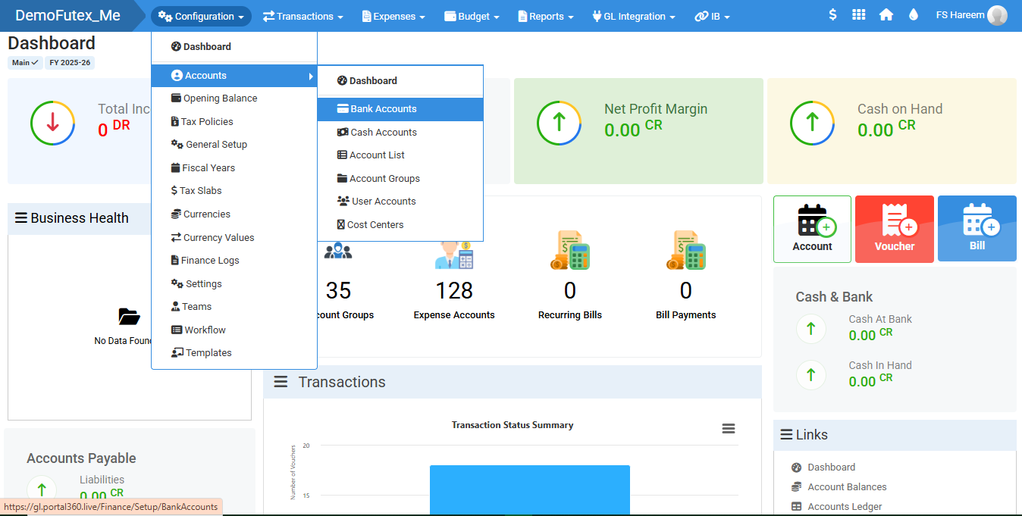Select Fiscal Years in Configuration menu

pos(208,168)
